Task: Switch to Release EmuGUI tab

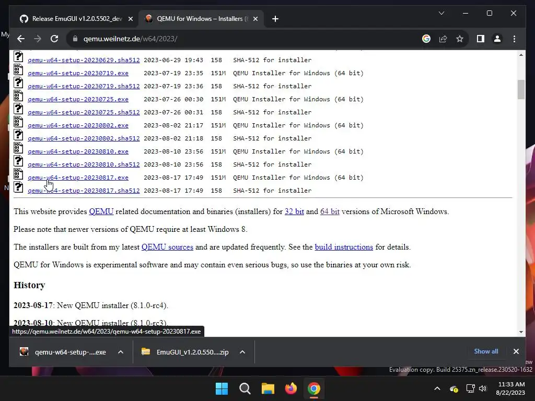Action: (77, 19)
